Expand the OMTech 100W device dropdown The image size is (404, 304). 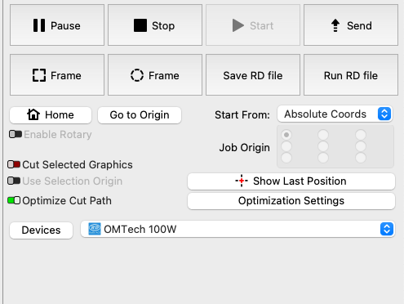pos(238,229)
